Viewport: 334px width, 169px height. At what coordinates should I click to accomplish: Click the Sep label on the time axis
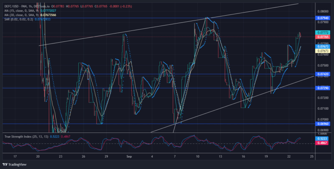(129, 157)
